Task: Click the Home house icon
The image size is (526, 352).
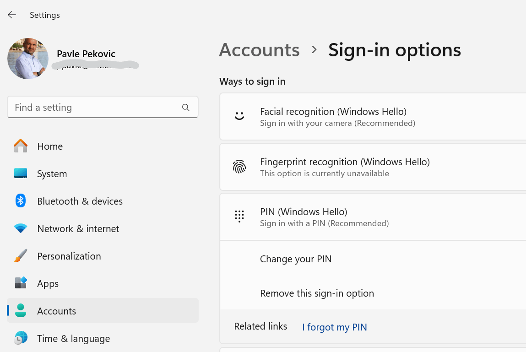Action: (x=21, y=146)
